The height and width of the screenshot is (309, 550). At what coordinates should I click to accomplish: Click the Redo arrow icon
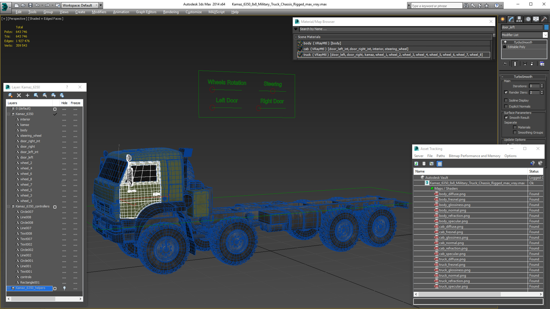point(47,5)
